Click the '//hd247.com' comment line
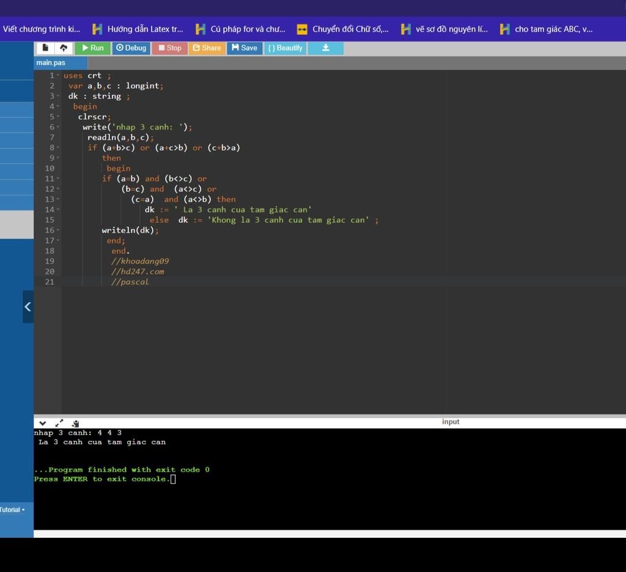The width and height of the screenshot is (626, 572). [x=138, y=271]
